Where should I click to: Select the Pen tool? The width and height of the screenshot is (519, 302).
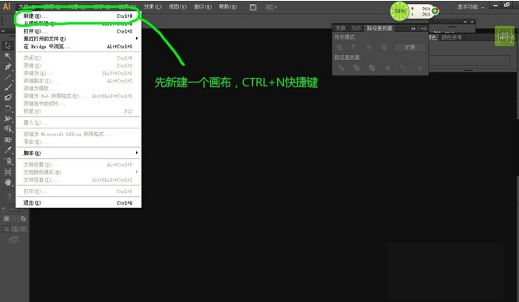(x=8, y=67)
